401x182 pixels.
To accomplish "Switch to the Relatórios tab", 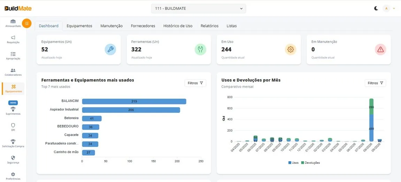I will point(210,26).
